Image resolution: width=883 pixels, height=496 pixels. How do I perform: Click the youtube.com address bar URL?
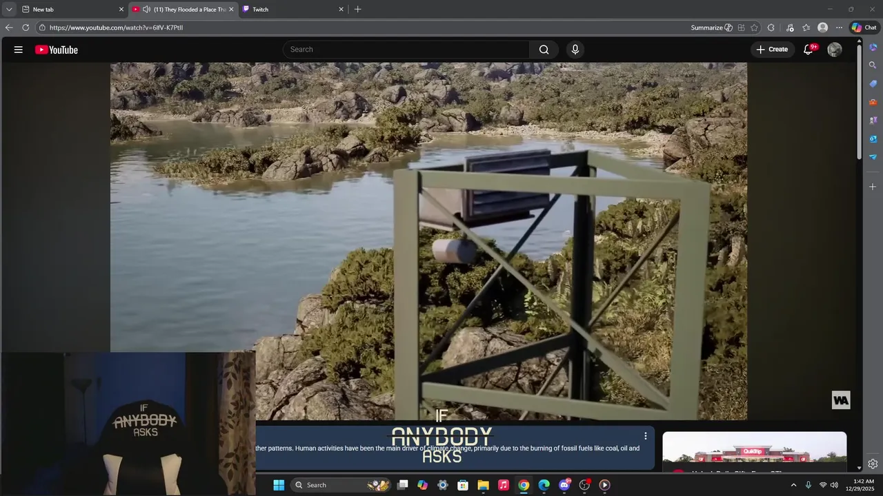click(x=116, y=28)
